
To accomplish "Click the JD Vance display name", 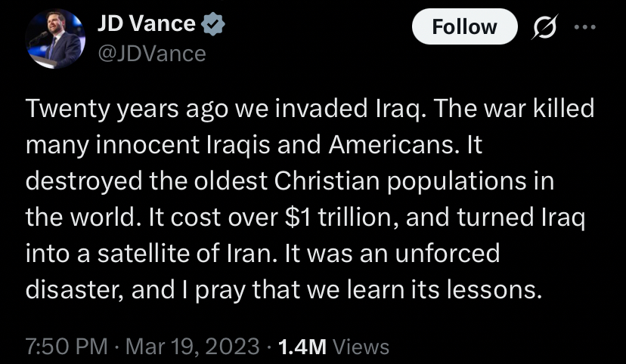I will (x=146, y=24).
